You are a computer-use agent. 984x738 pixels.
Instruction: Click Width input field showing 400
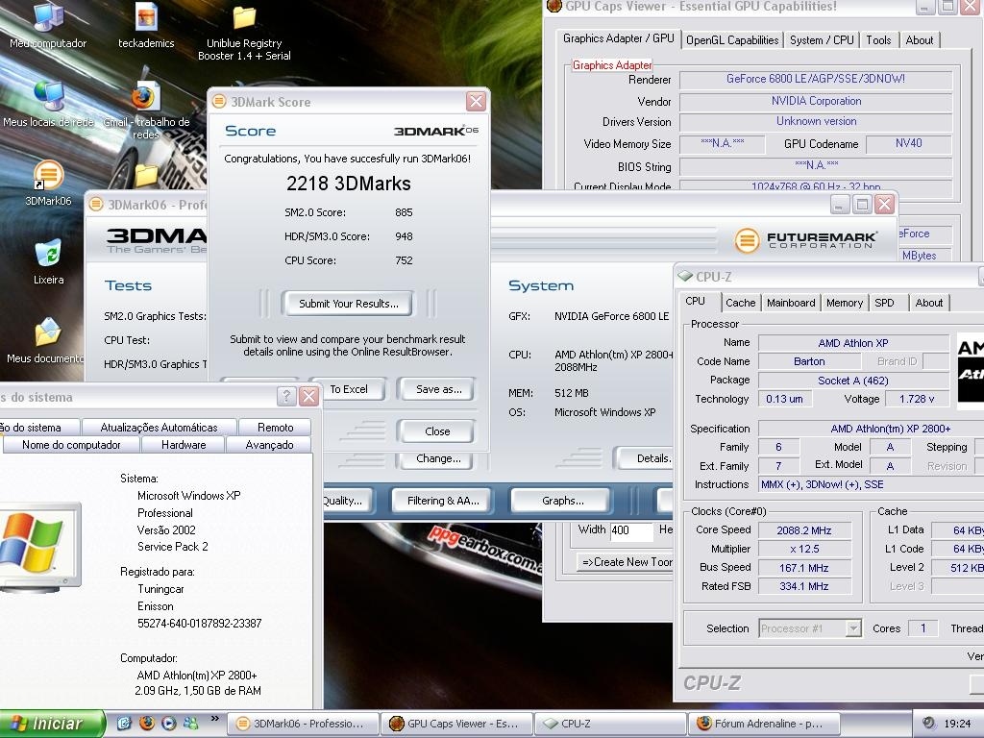tap(631, 530)
